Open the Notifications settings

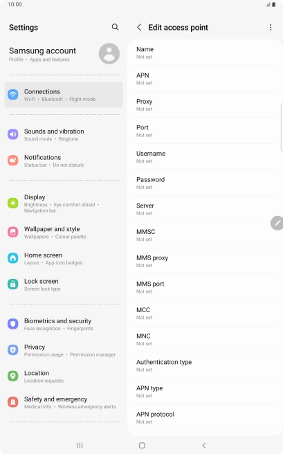(x=64, y=161)
